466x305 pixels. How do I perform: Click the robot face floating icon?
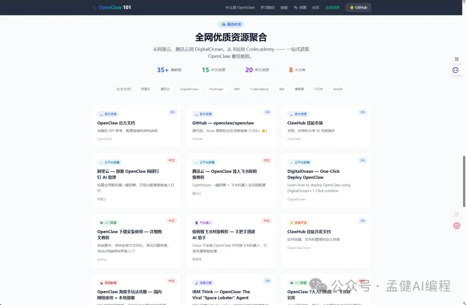(x=456, y=70)
